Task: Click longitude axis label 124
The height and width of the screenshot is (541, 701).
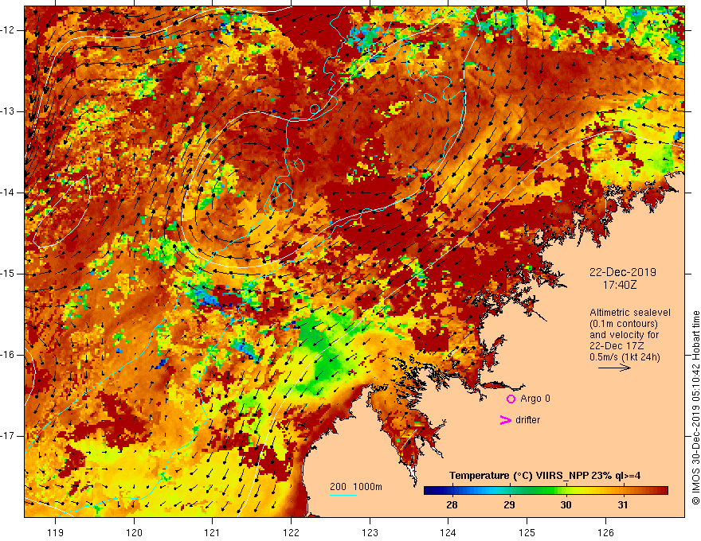Action: tap(448, 532)
